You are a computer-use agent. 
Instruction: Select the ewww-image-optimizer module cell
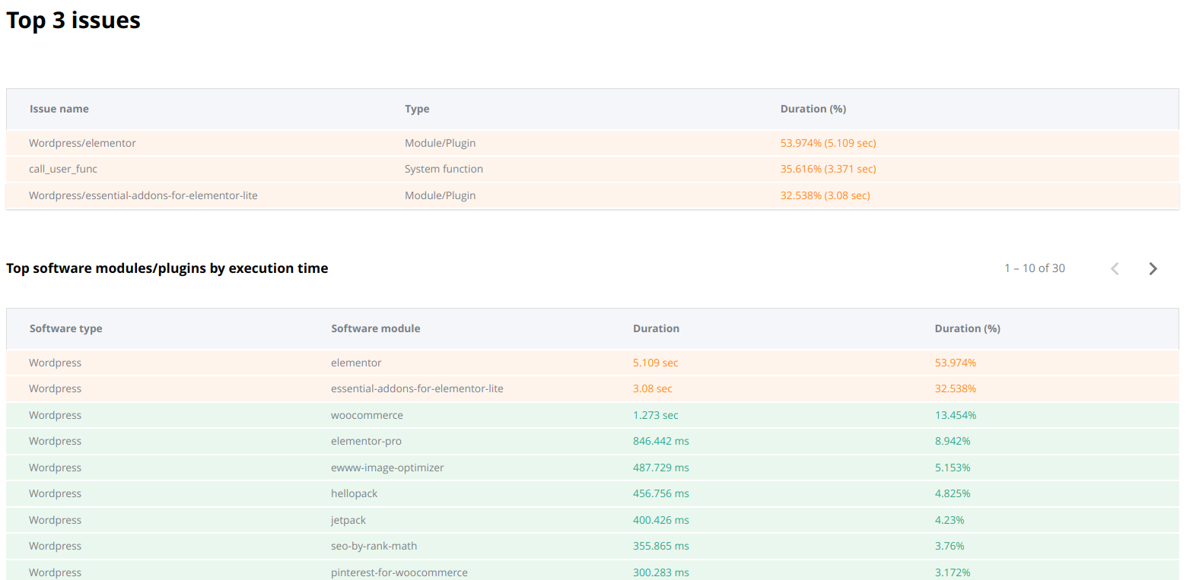pyautogui.click(x=387, y=467)
